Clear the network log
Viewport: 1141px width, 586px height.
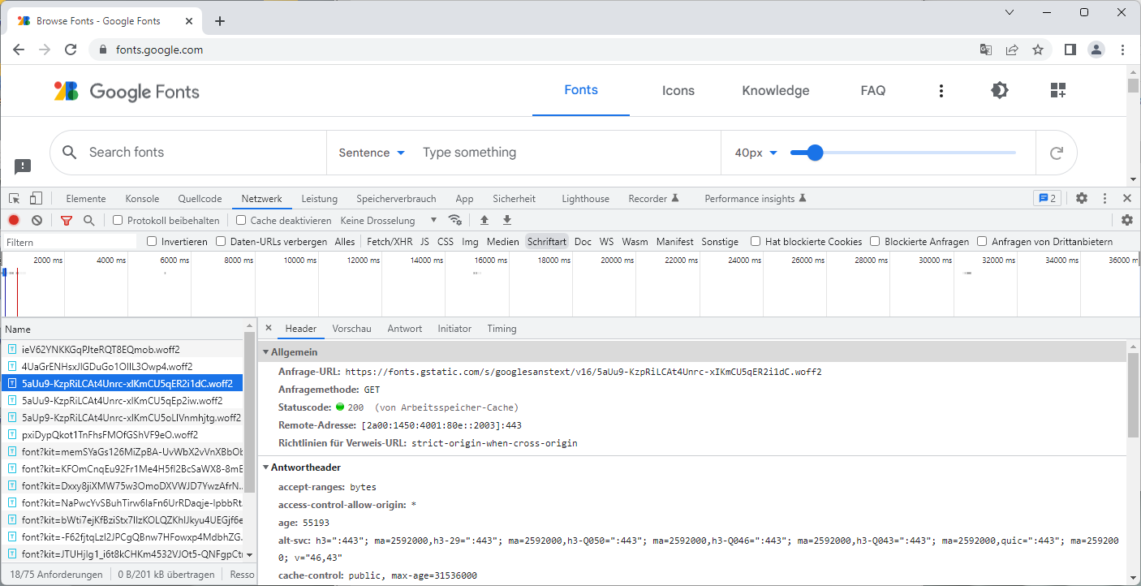tap(37, 220)
